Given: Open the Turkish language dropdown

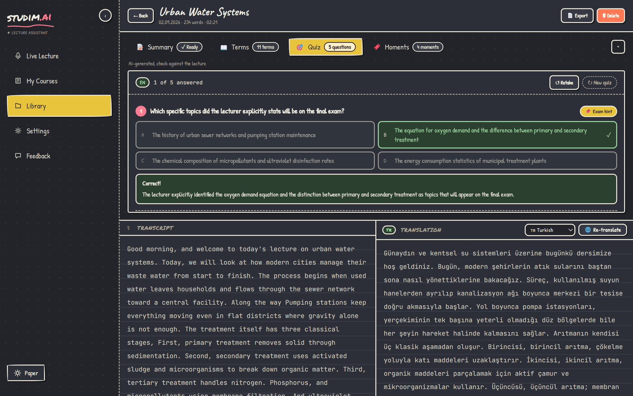Looking at the screenshot, I should (550, 230).
